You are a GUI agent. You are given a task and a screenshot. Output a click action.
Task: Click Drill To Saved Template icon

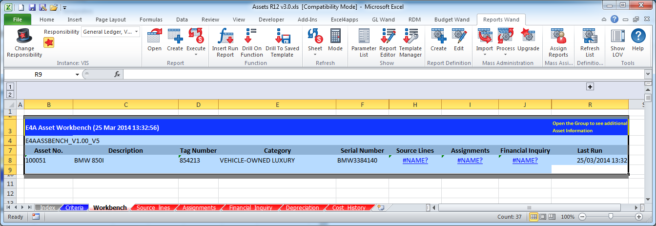[x=282, y=36]
